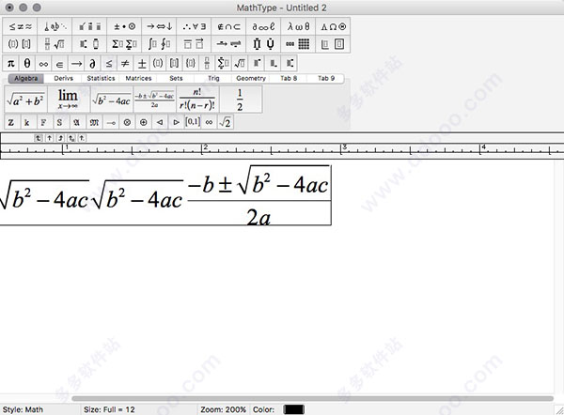Select the fifth tab-stop type on ruler
Viewport: 564px width, 415px height.
pos(82,138)
